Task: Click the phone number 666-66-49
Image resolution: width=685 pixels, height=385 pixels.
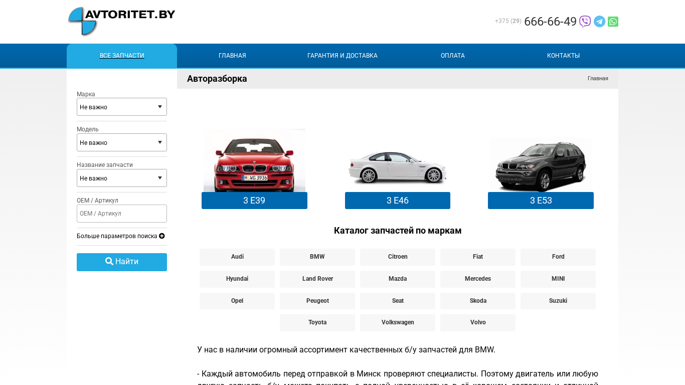Action: (550, 22)
